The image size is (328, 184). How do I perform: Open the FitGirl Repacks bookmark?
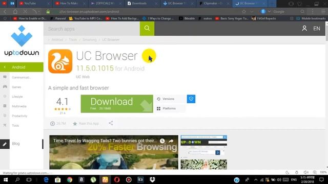264,18
